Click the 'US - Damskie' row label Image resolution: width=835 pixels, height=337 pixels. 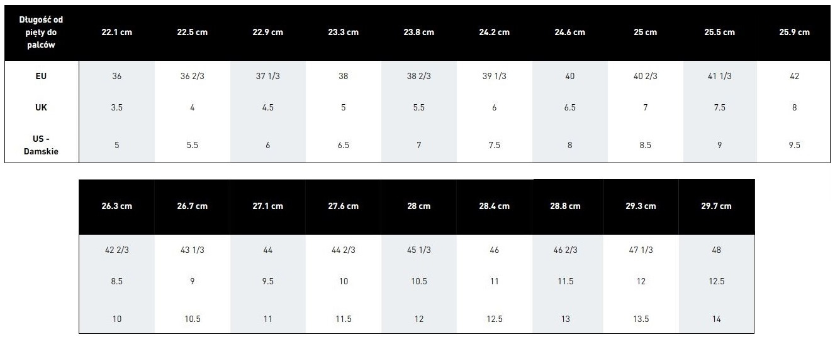point(42,145)
